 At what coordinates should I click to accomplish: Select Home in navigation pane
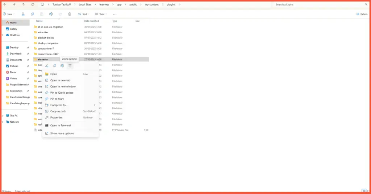(16, 23)
